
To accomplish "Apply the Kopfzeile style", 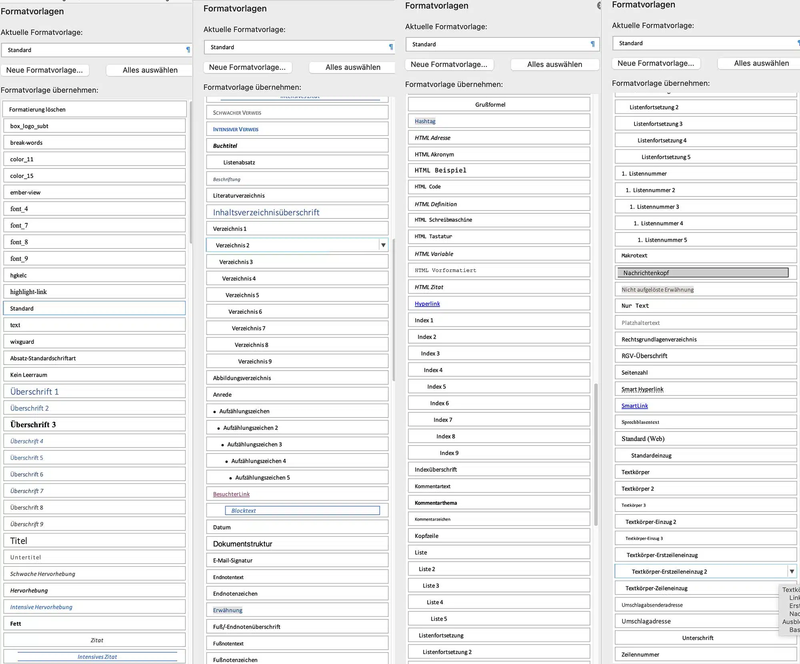I will coord(499,536).
